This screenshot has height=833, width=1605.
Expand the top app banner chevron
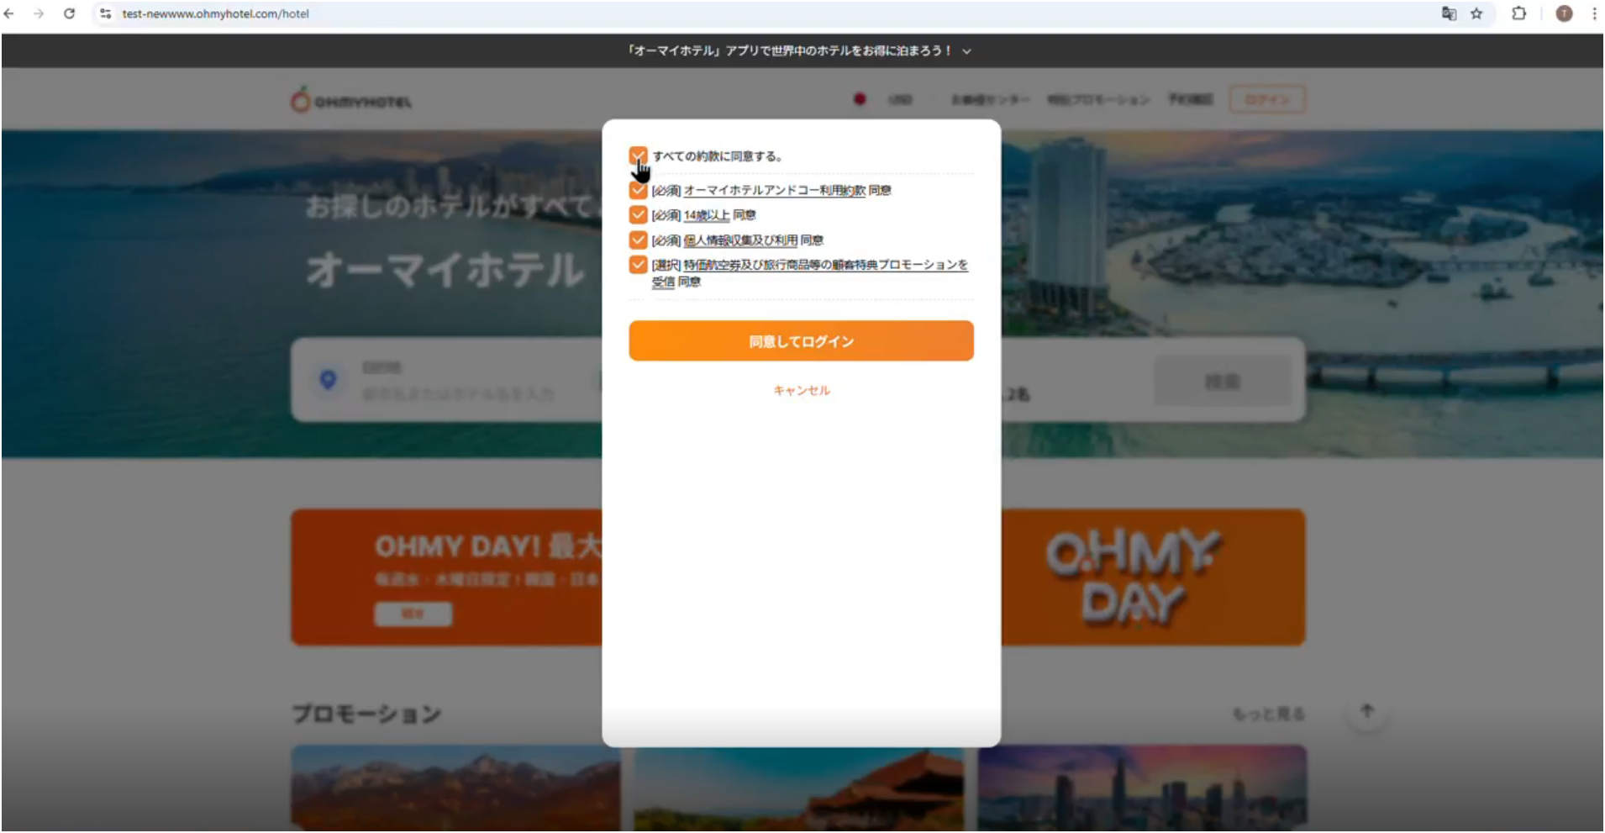967,51
